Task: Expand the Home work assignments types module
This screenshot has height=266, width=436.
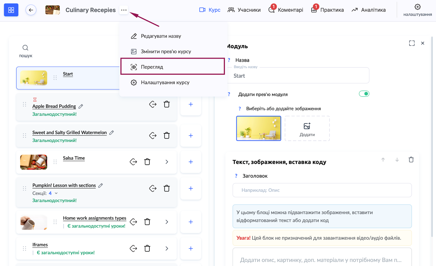Action: click(x=167, y=222)
